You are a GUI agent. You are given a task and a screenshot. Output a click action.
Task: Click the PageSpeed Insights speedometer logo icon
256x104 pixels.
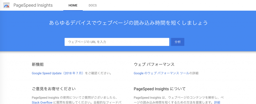tap(6, 6)
